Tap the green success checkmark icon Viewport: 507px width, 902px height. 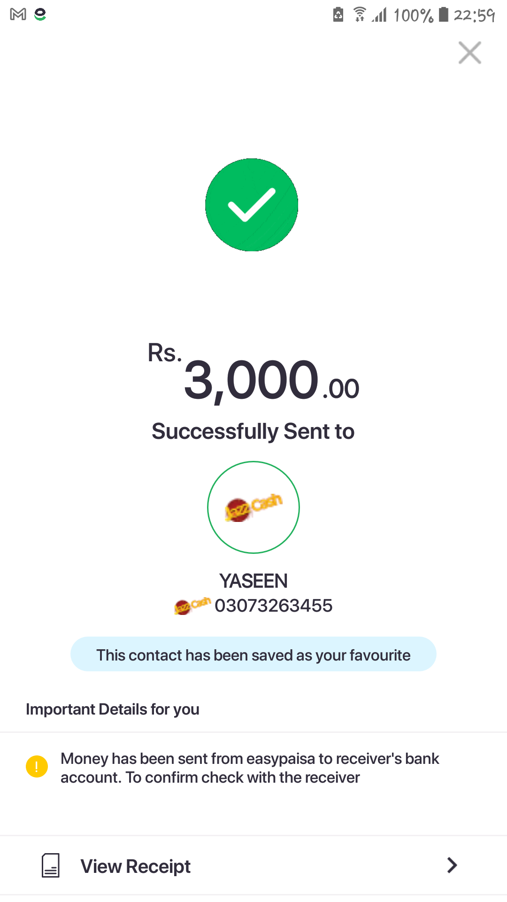252,205
